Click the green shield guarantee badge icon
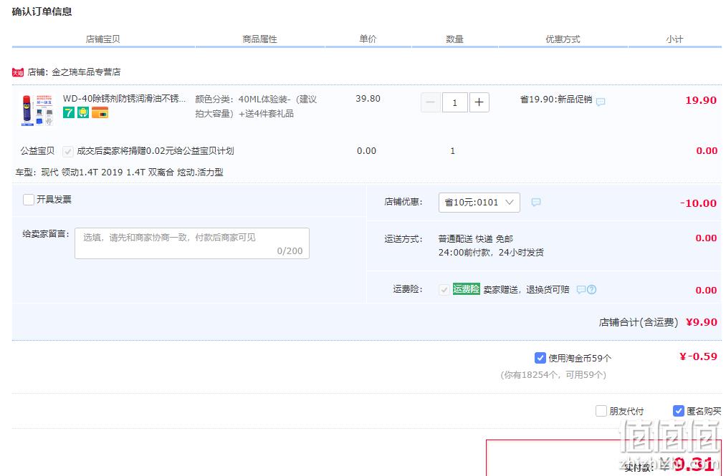This screenshot has width=726, height=476. coord(83,112)
